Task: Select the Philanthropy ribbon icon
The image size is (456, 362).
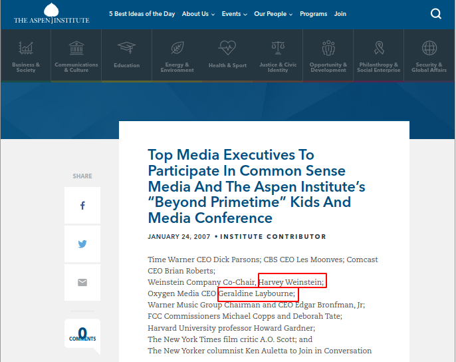Action: click(379, 48)
